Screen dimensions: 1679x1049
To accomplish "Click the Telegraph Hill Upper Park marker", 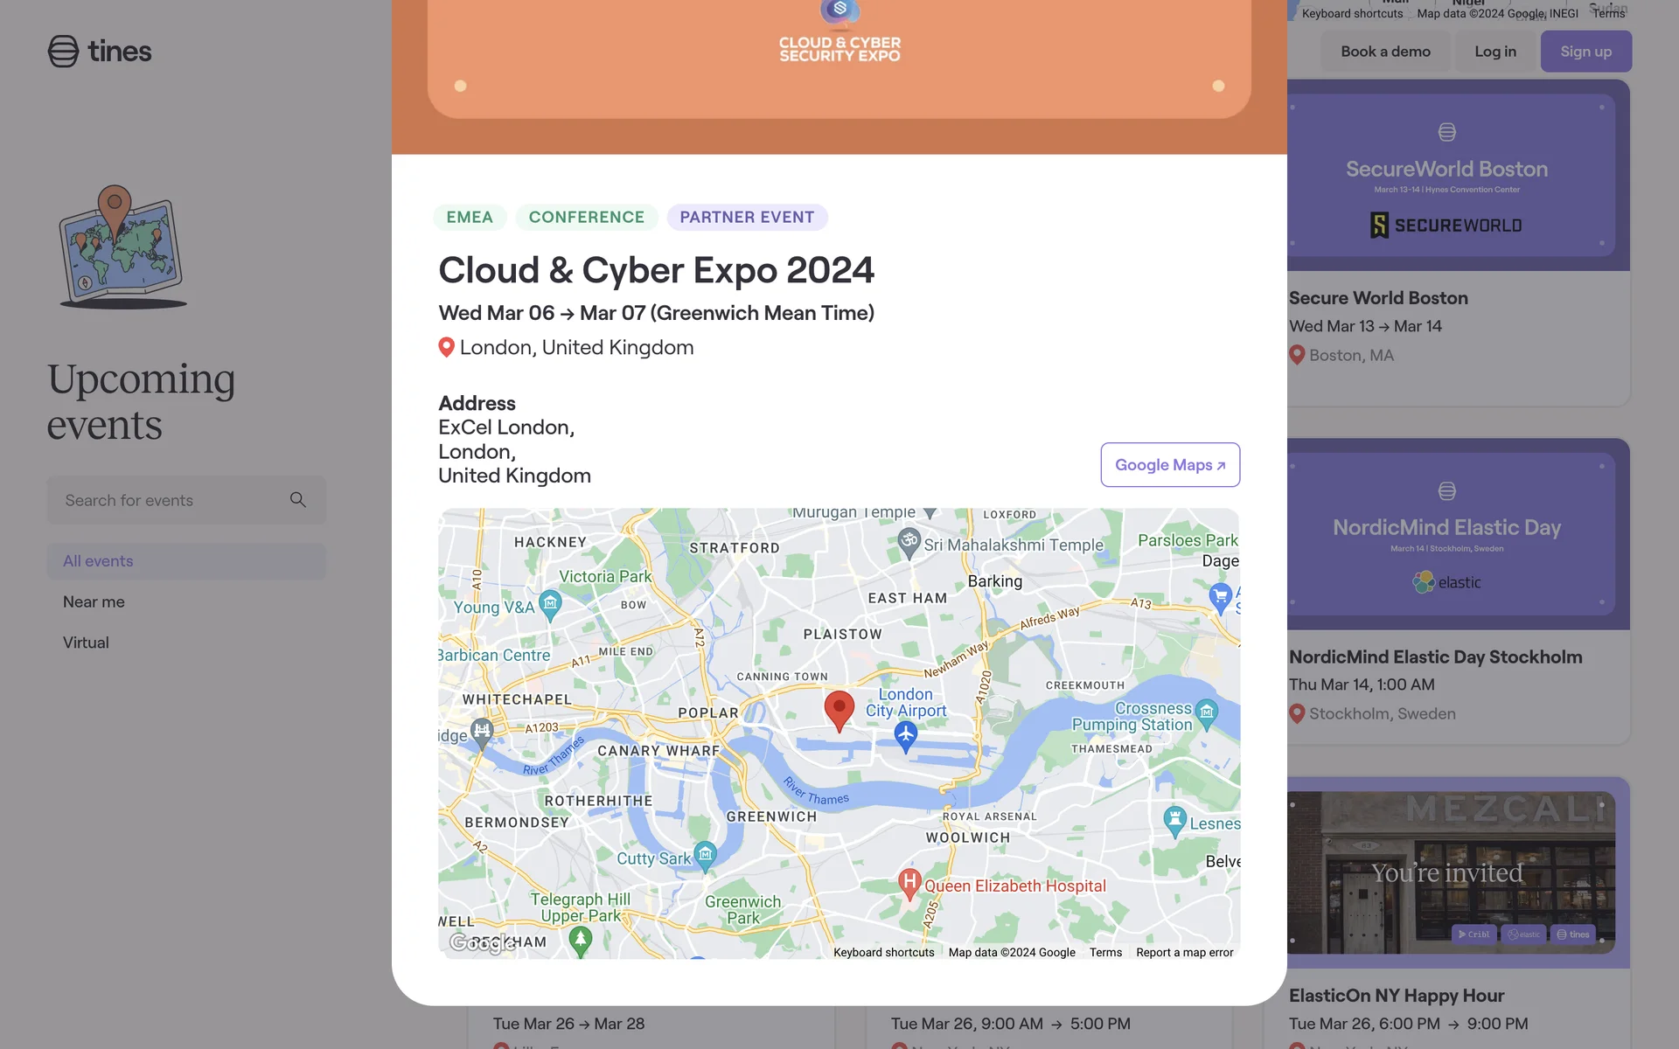I will 581,940.
